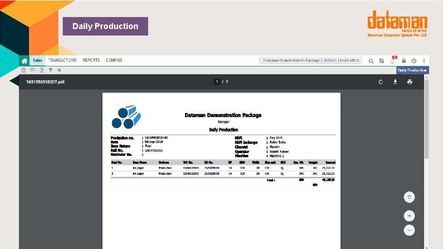Click the A4 paper item in row 2
This screenshot has width=443, height=249.
click(x=138, y=174)
